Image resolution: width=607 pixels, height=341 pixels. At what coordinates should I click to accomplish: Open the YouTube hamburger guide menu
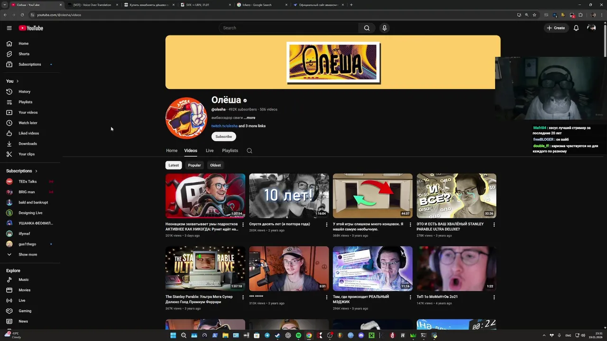click(x=9, y=28)
